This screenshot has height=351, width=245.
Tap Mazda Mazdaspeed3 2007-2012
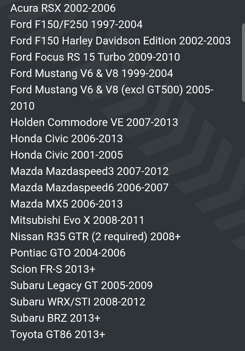(89, 172)
